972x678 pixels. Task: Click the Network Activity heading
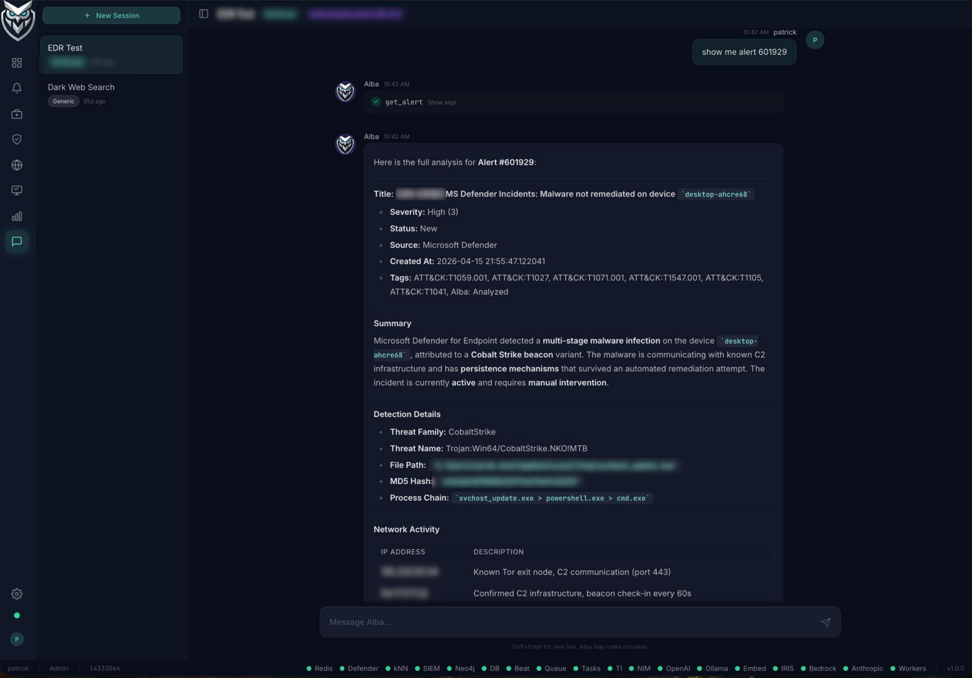pos(406,529)
